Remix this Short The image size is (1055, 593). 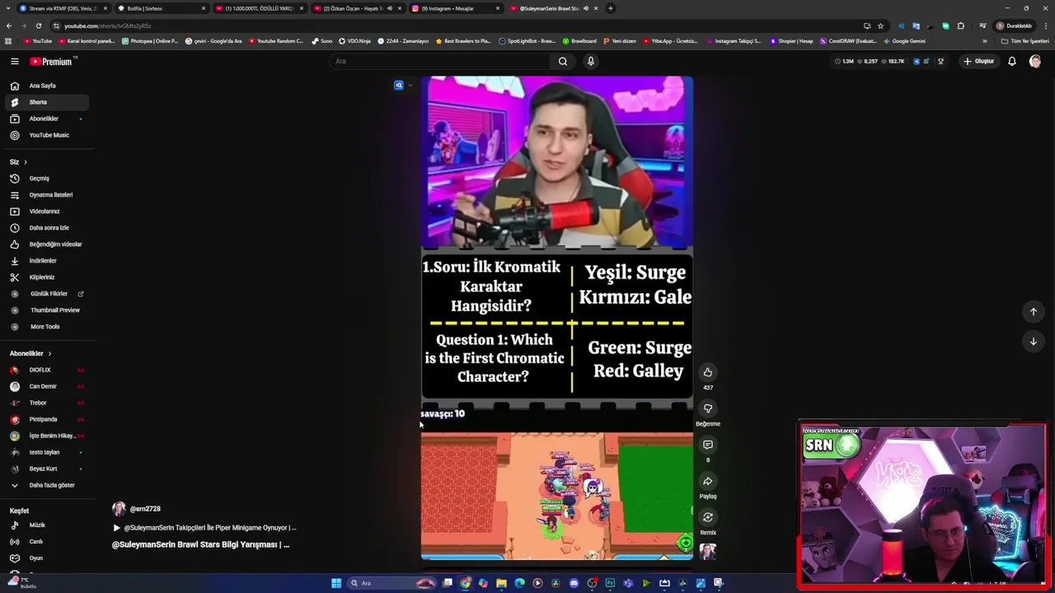(x=707, y=517)
